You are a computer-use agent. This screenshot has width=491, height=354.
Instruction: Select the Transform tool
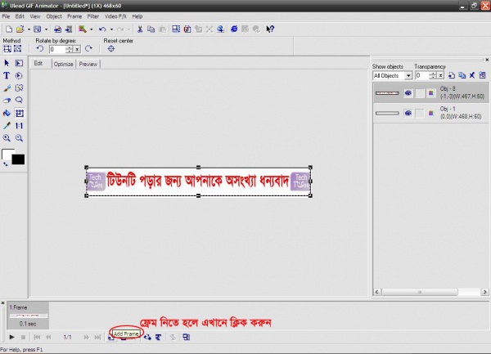(x=20, y=113)
